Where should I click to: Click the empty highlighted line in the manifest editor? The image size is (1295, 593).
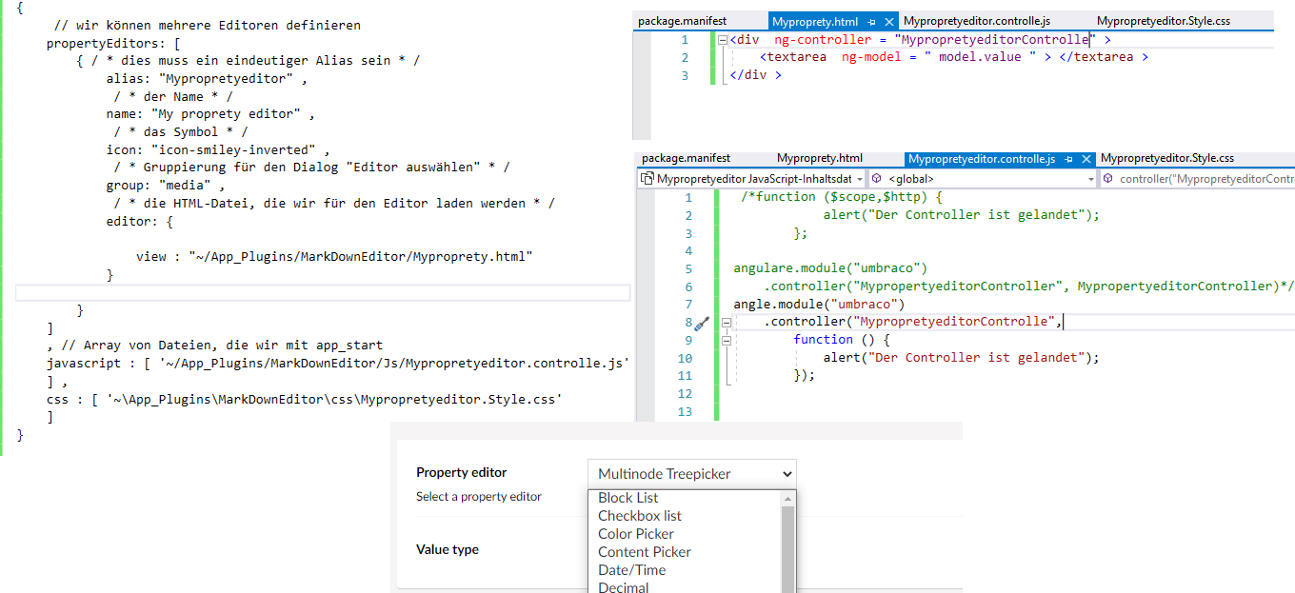tap(323, 292)
